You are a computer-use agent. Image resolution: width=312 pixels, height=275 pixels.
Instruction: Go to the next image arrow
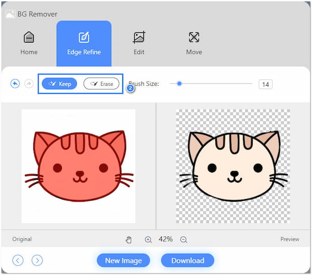(x=37, y=260)
